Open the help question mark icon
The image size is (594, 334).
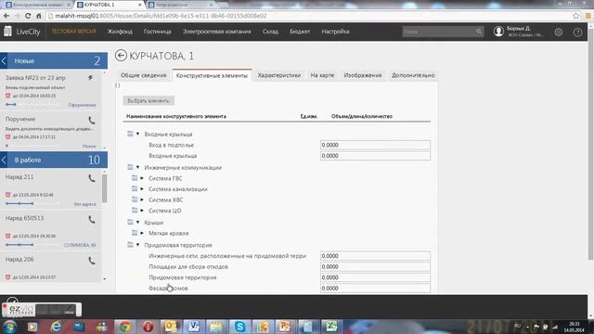[x=577, y=32]
